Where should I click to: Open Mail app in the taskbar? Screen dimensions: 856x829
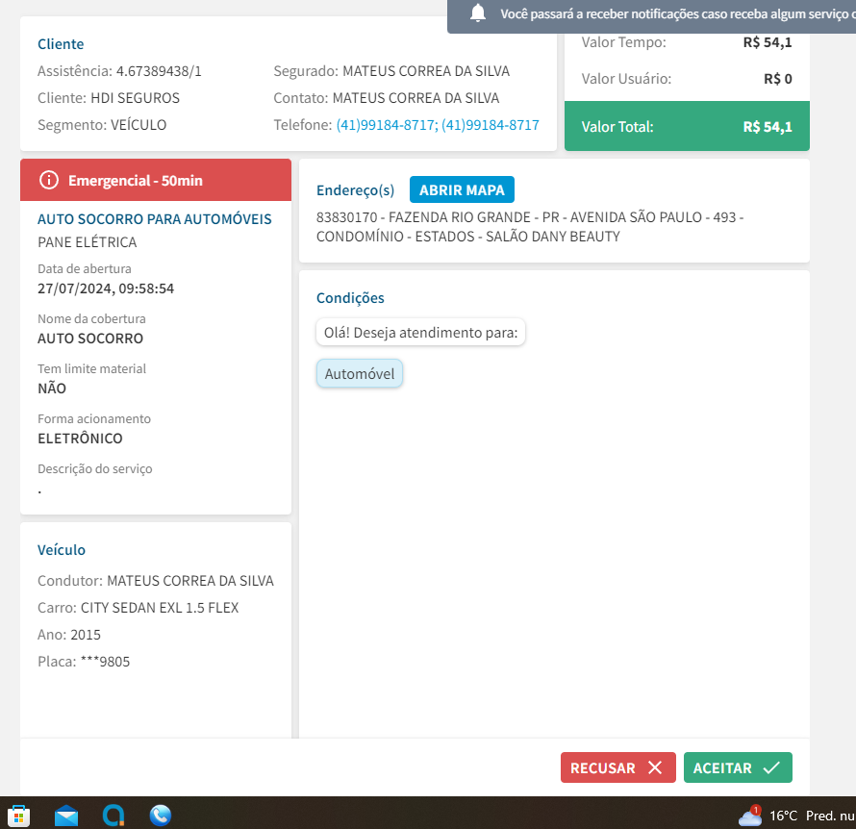[x=66, y=816]
